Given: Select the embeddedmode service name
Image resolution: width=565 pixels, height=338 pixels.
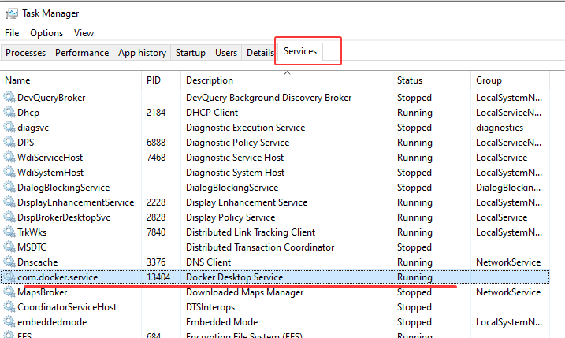Looking at the screenshot, I should [52, 321].
